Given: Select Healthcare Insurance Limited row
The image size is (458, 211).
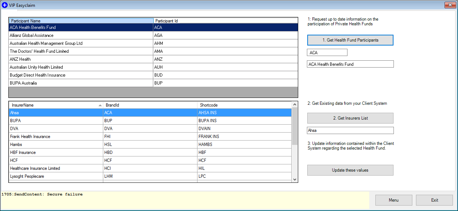Looking at the screenshot, I should (150, 168).
